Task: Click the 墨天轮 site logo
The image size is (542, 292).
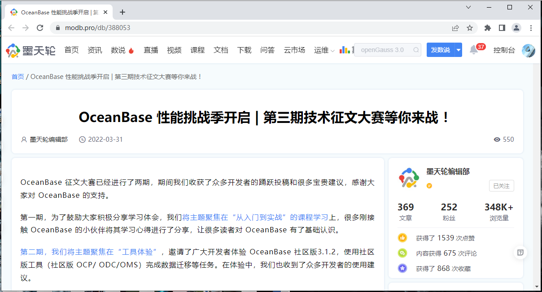Action: tap(31, 50)
